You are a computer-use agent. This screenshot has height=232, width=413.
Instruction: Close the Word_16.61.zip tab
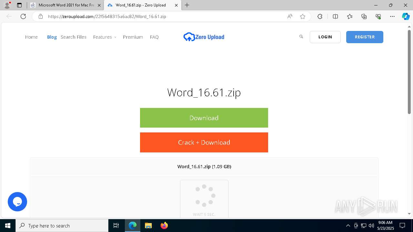click(x=176, y=5)
